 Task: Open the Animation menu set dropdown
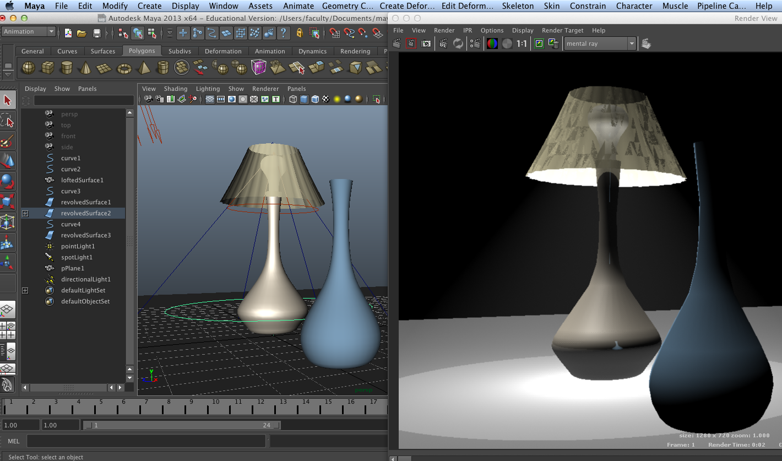29,31
